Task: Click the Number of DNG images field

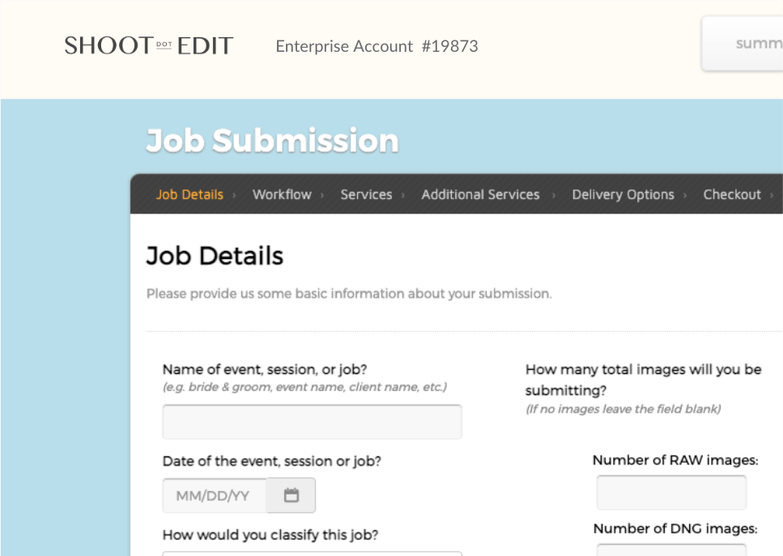Action: [x=671, y=550]
